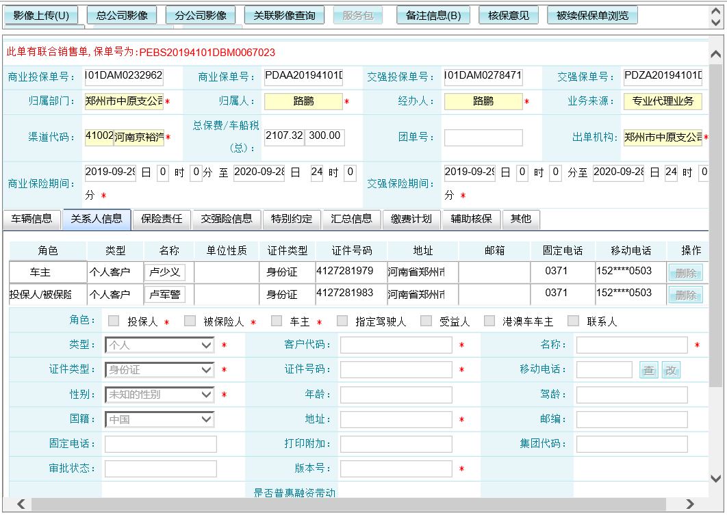Open the 国籍 dropdown list
The image size is (727, 515).
coord(160,419)
